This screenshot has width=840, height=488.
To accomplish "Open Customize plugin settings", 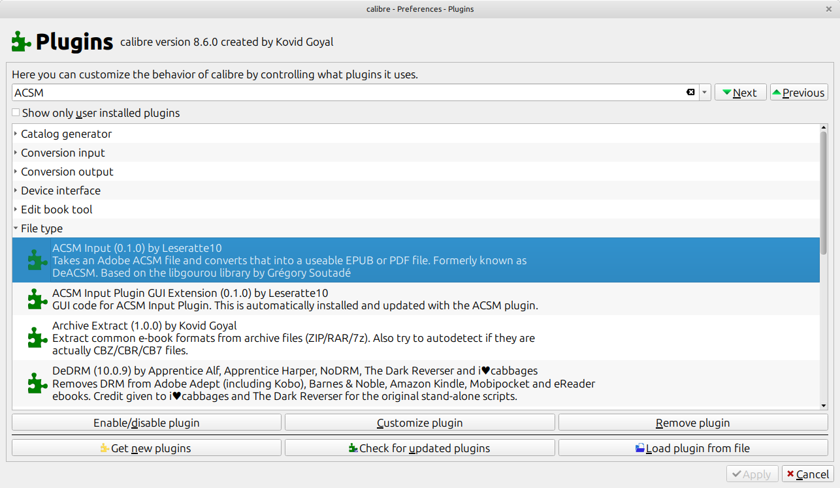I will coord(420,423).
